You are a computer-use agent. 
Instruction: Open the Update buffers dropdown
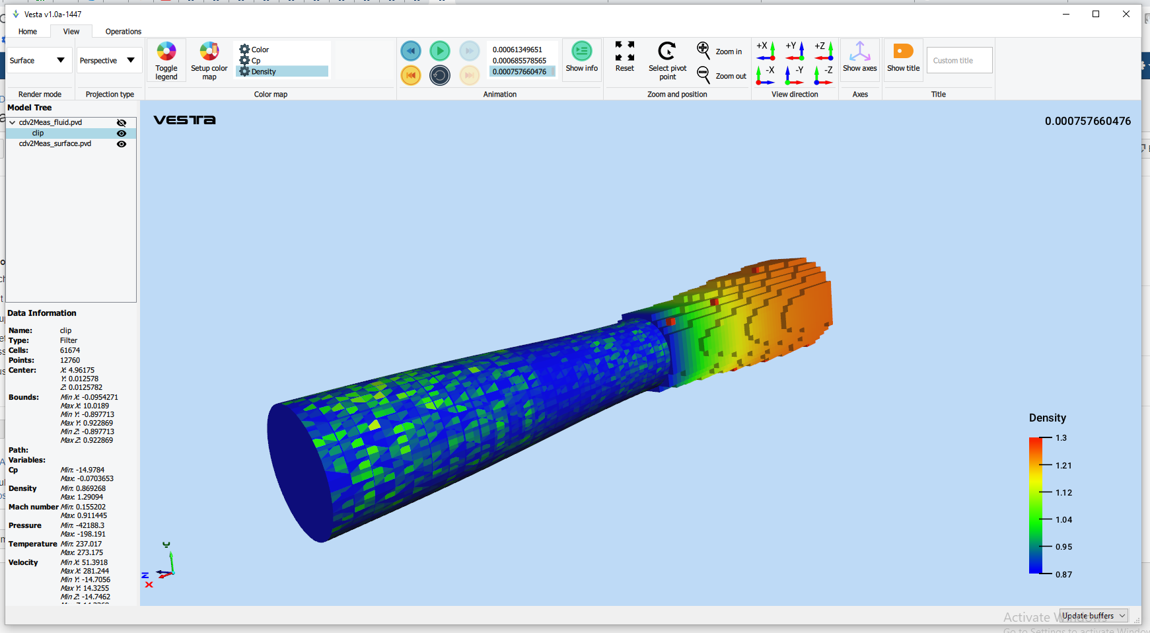1094,616
